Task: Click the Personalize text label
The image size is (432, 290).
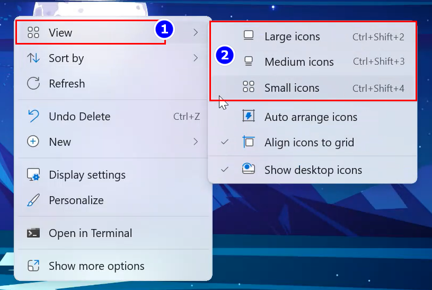Action: click(x=76, y=200)
